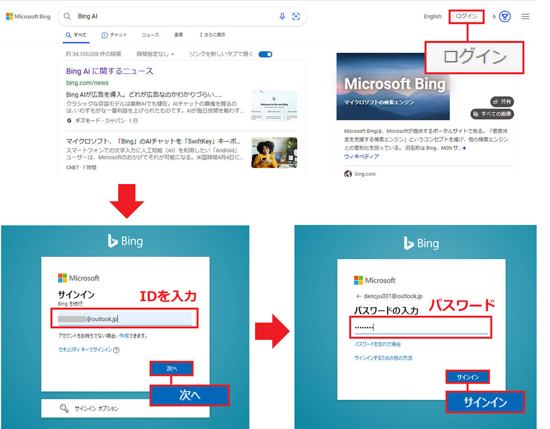Click the back arrow beside dencyu001@outlook.jp

click(358, 296)
